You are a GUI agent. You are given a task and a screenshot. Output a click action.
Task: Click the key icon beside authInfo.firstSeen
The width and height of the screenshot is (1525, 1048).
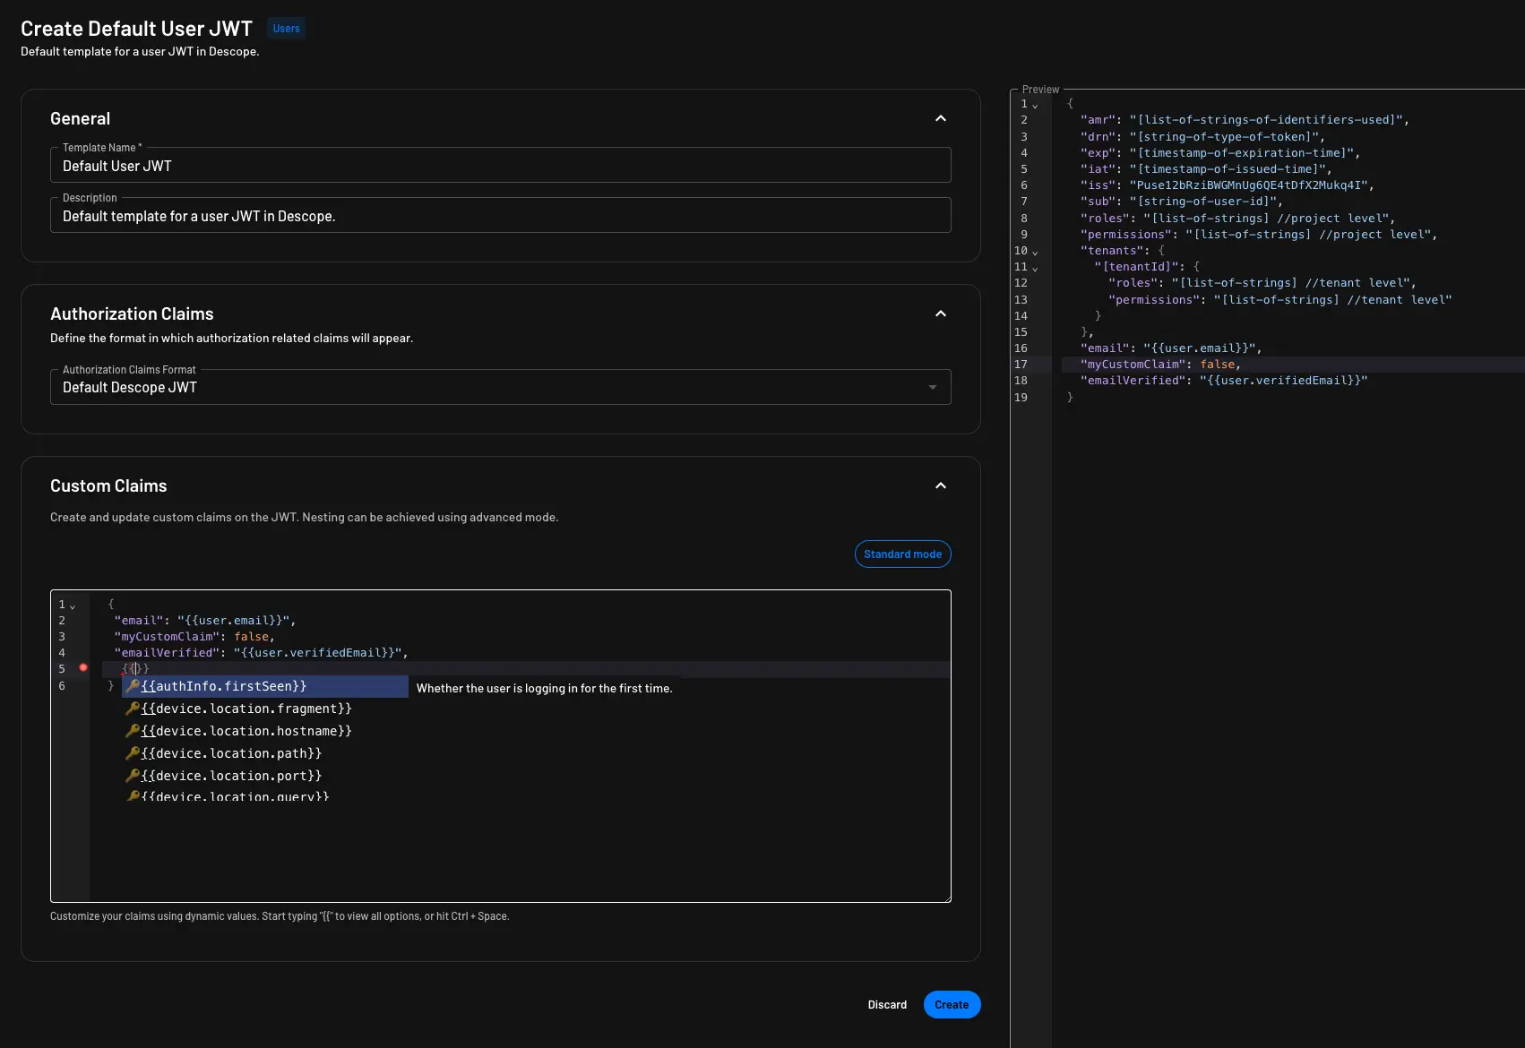pos(133,686)
